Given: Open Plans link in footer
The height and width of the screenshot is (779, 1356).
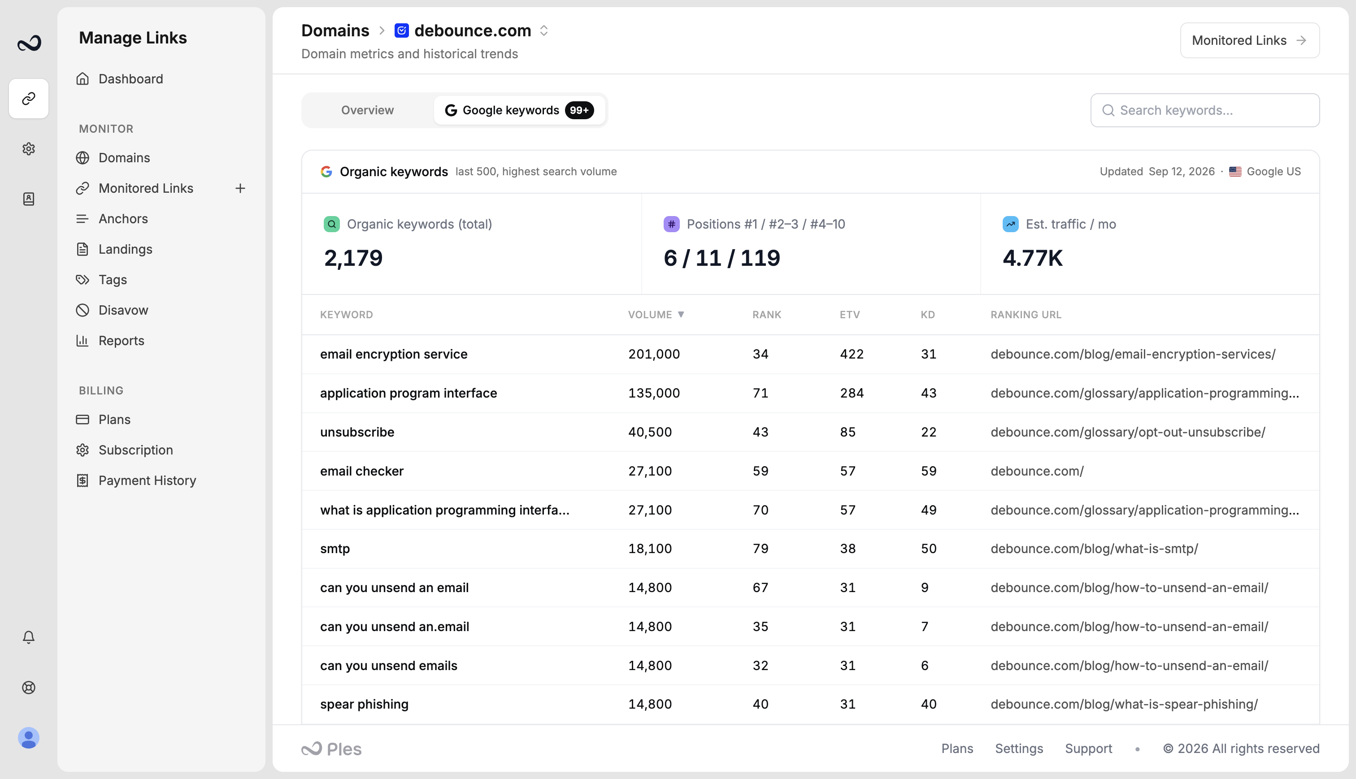Looking at the screenshot, I should (957, 749).
